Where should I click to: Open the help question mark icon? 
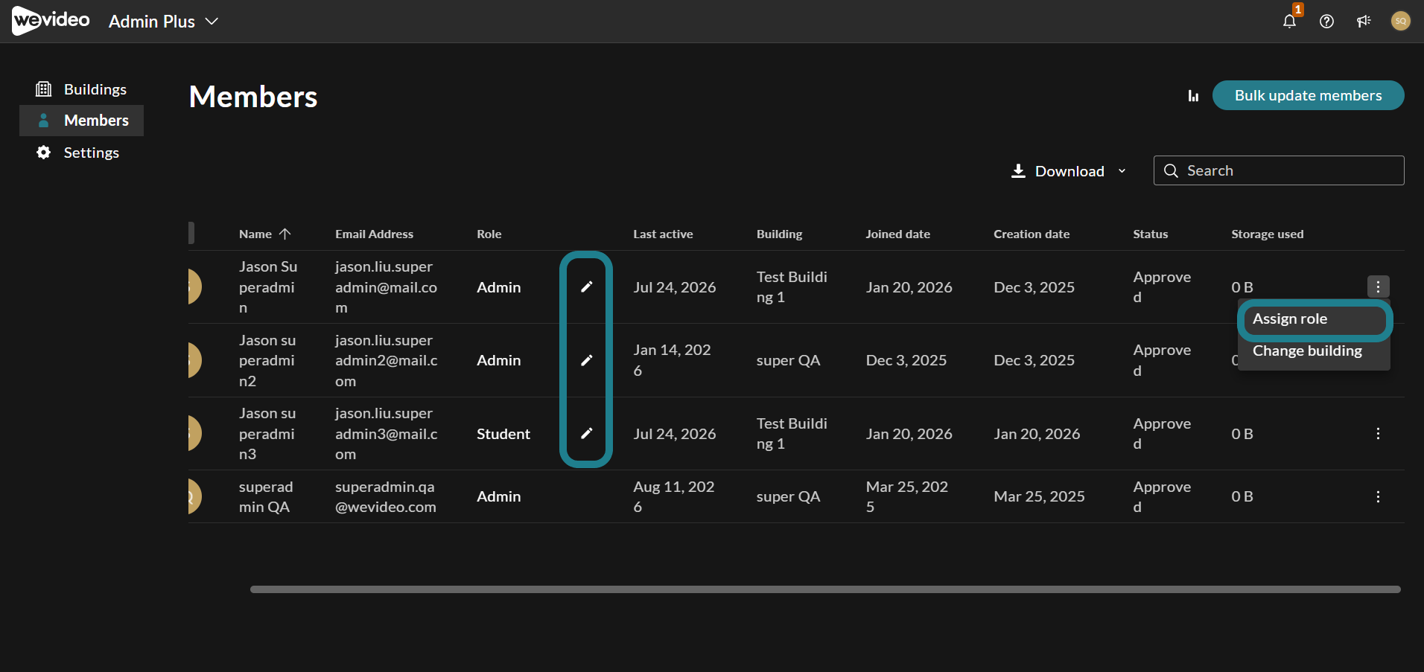pyautogui.click(x=1326, y=21)
